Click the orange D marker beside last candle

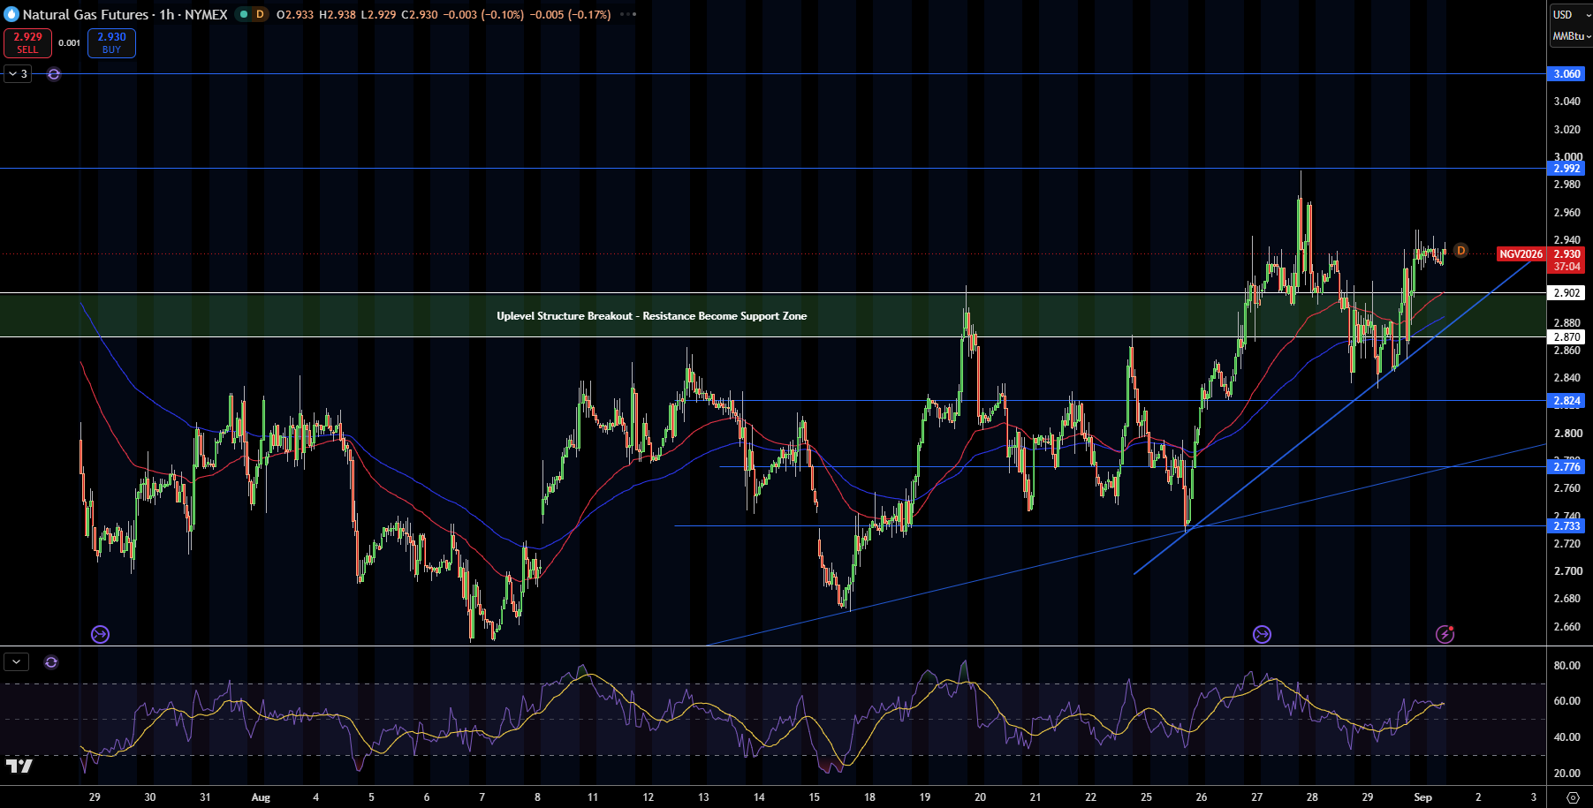pos(1460,251)
